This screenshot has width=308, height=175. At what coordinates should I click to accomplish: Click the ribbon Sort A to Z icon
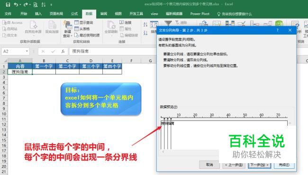pyautogui.click(x=145, y=25)
